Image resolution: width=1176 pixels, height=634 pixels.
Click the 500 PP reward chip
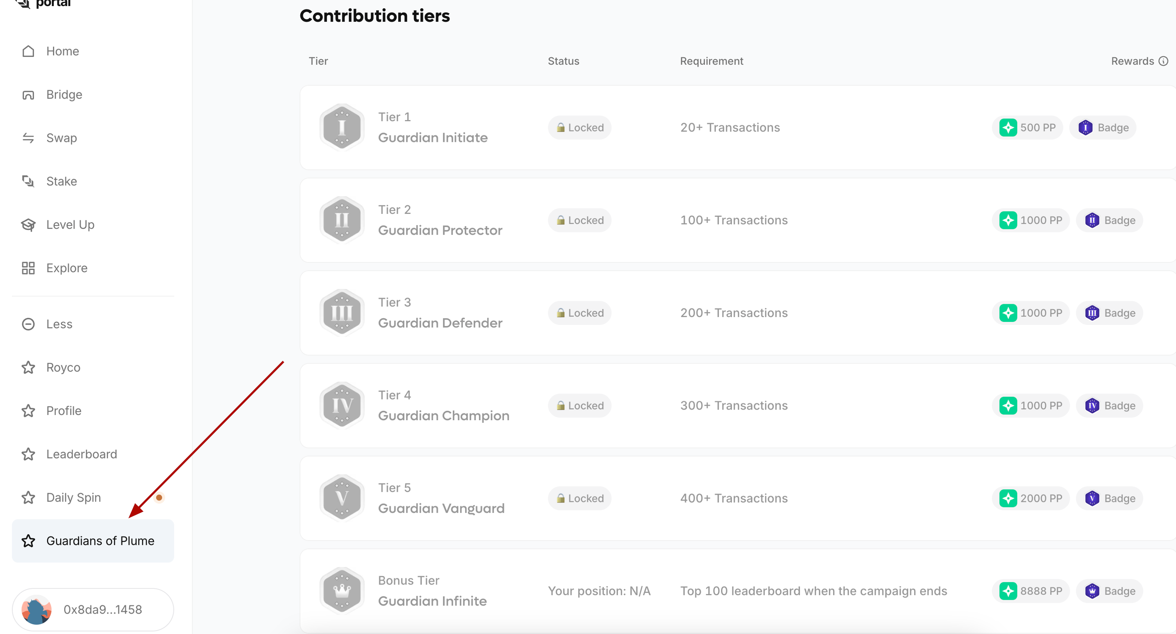coord(1028,128)
